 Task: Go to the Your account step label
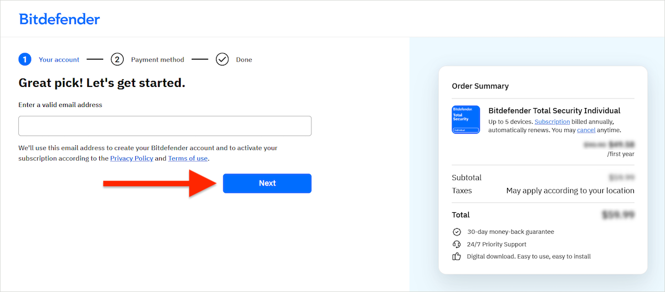[59, 59]
